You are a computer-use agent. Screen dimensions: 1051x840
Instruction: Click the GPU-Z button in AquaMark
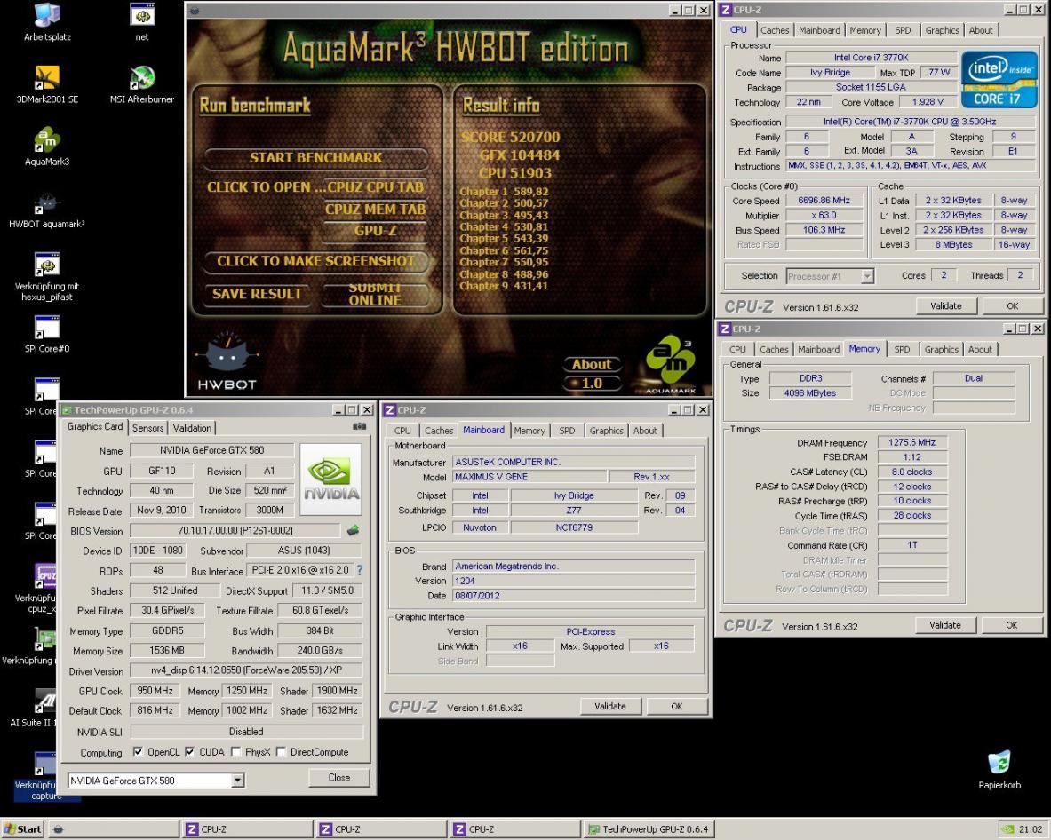(x=375, y=231)
